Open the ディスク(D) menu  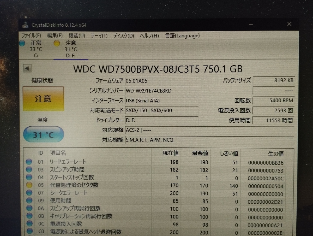[x=124, y=36]
